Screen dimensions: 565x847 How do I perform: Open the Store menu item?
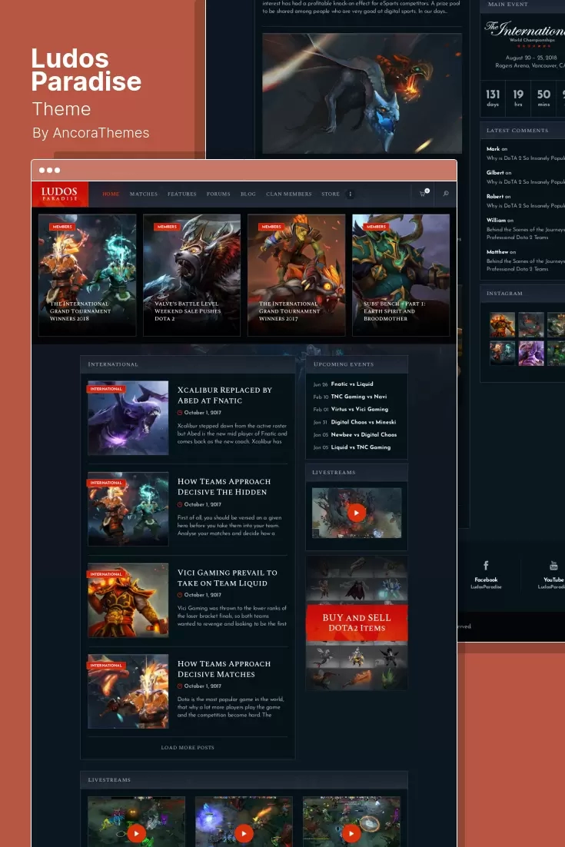point(331,194)
